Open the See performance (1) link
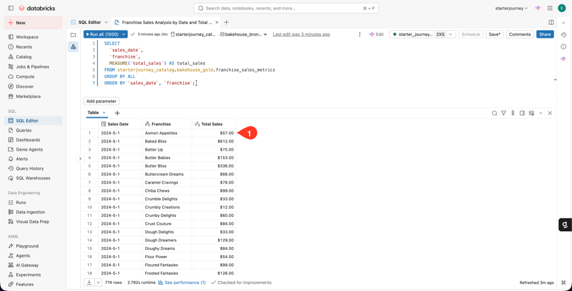Viewport: 572px width, 291px height. 182,283
